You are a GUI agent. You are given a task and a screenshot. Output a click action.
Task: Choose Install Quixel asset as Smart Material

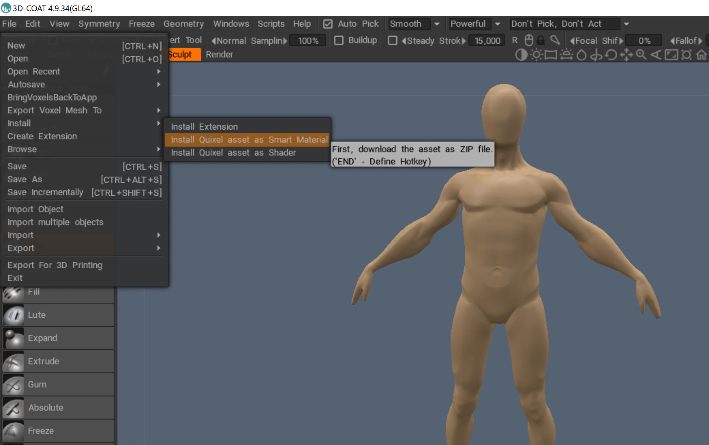(x=247, y=140)
